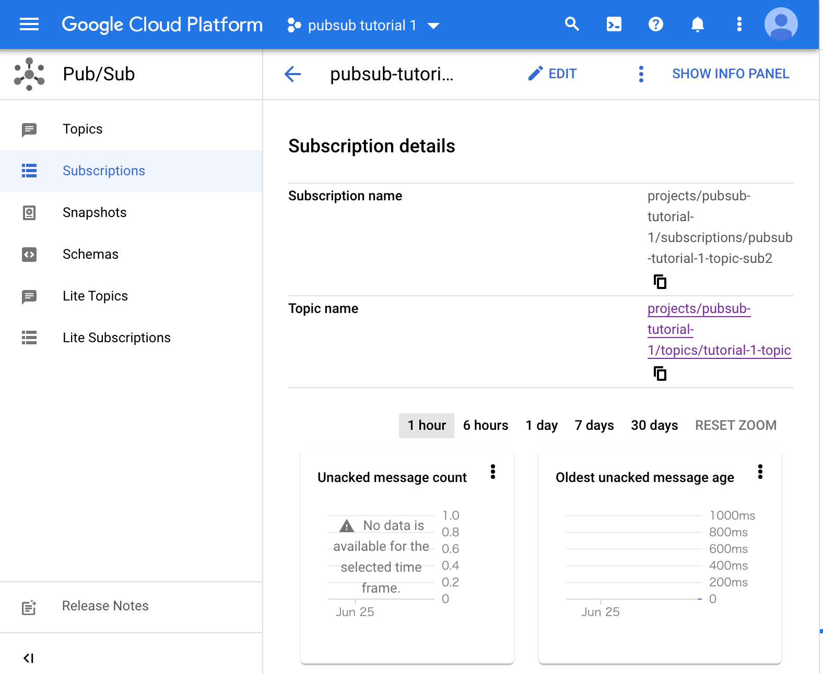This screenshot has width=823, height=674.
Task: Open the notifications bell
Action: [x=697, y=24]
